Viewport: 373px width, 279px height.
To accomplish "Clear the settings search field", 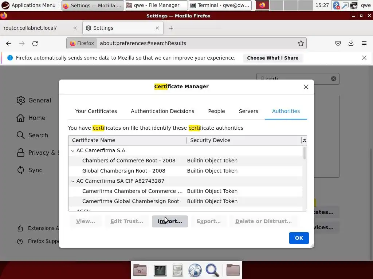I will [x=334, y=79].
